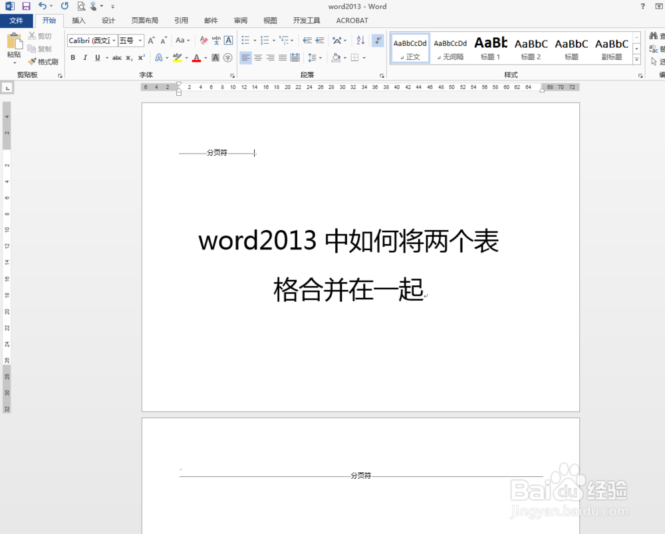Toggle Bold formatting
Screen dimensions: 665x534
tap(73, 58)
